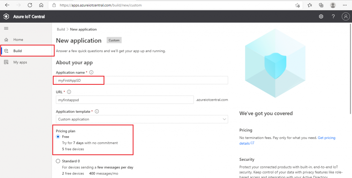Viewport: 352px width, 178px height.
Task: Toggle the hamburger navigation menu
Action: point(6,28)
